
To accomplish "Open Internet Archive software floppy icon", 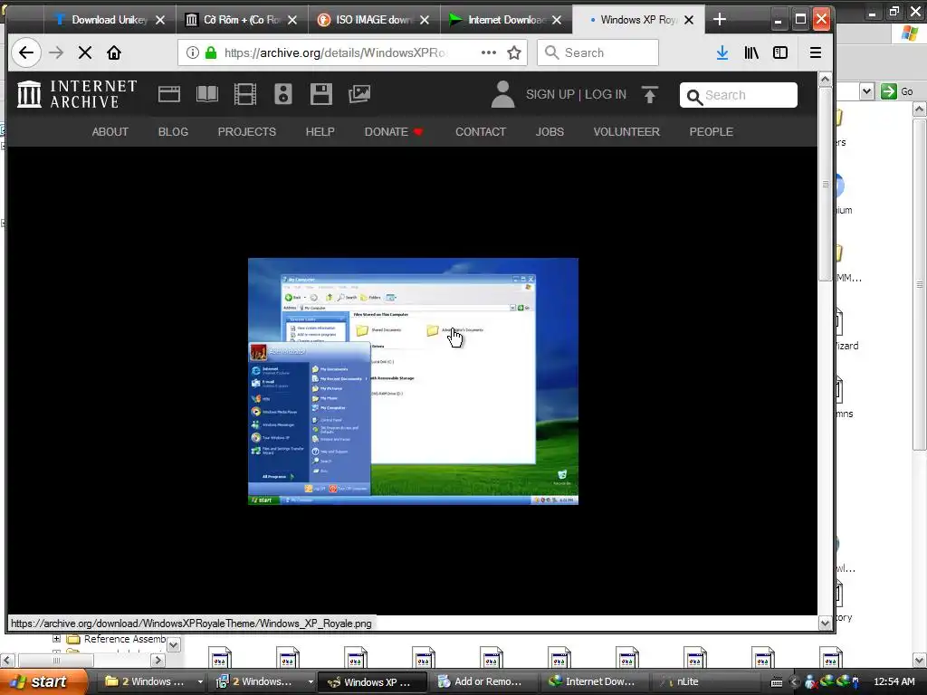I will pos(321,94).
